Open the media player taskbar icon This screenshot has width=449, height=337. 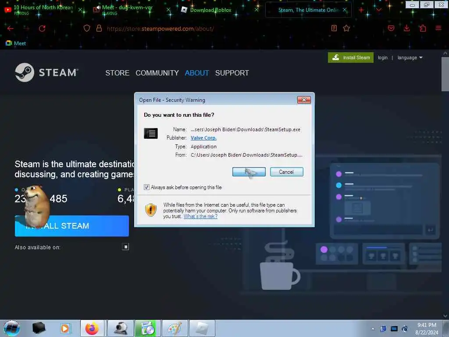(x=65, y=328)
